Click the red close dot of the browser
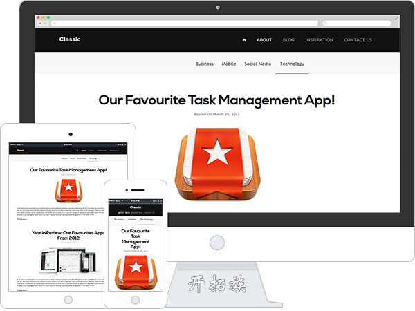This screenshot has width=415, height=311. 38,17
